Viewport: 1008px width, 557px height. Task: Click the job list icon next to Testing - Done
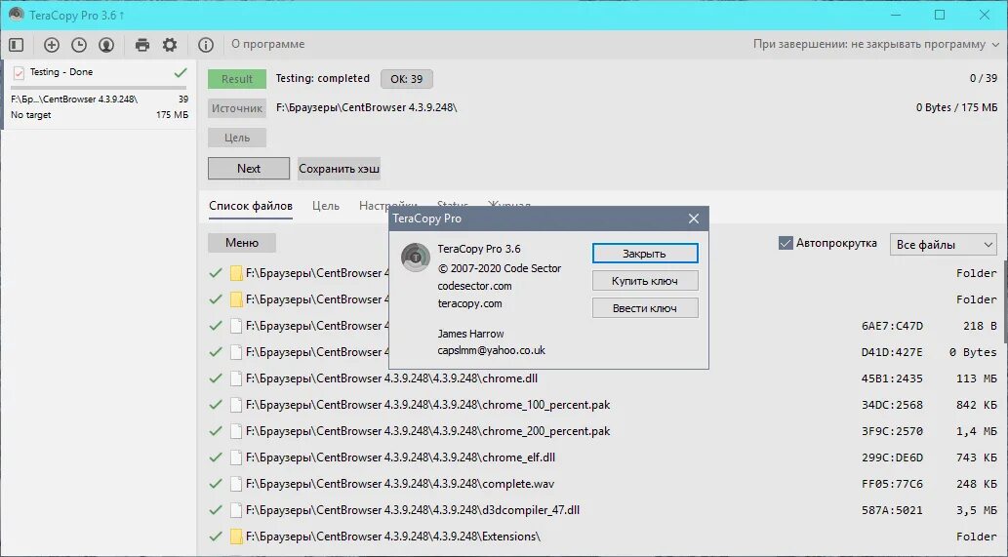(x=19, y=72)
